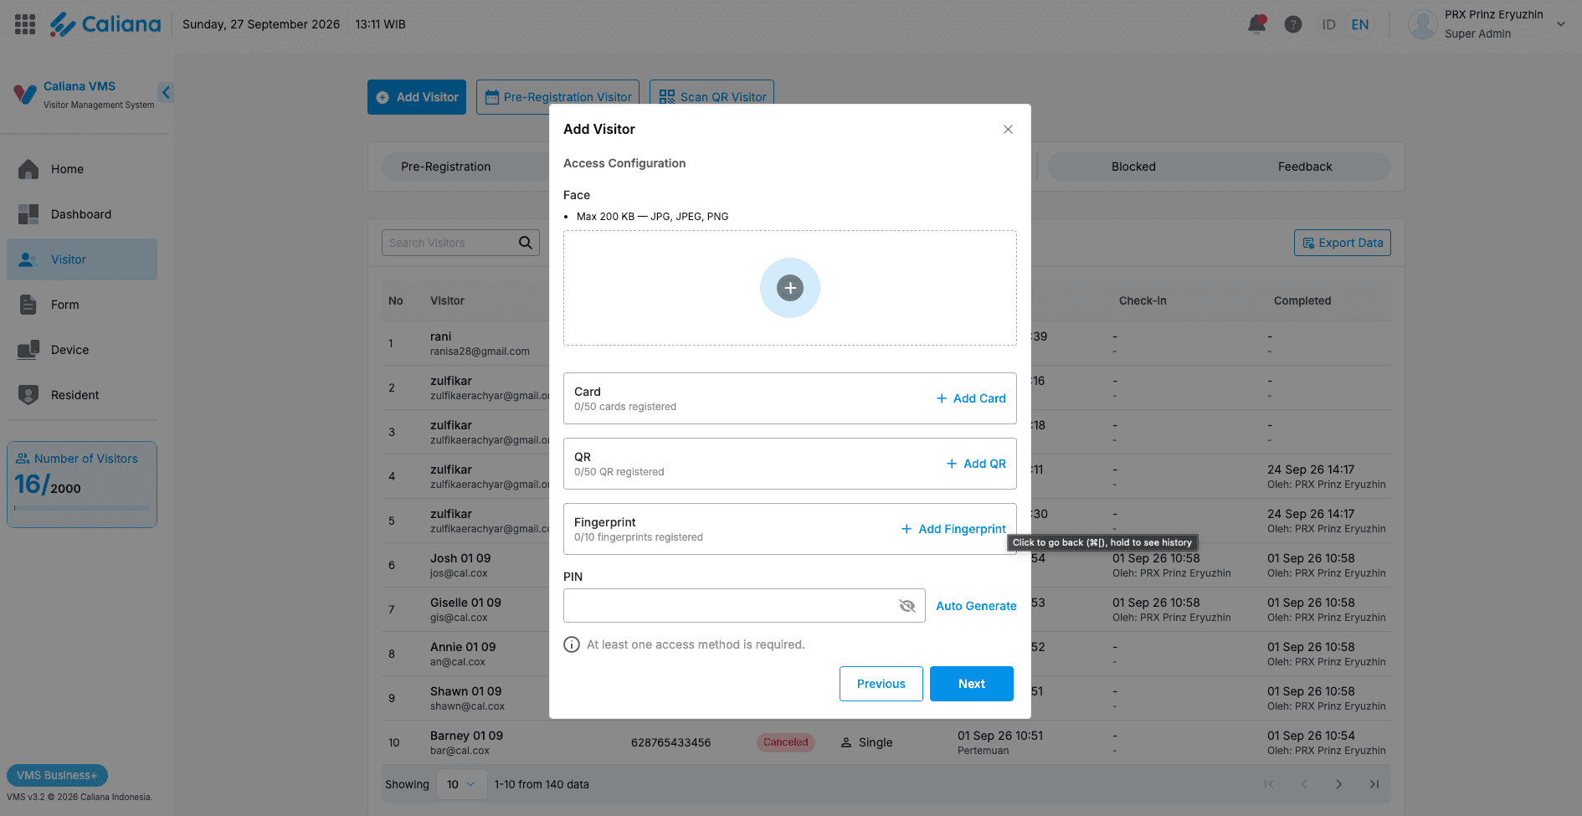Click Add QR link
Viewport: 1582px width, 816px height.
tap(976, 464)
